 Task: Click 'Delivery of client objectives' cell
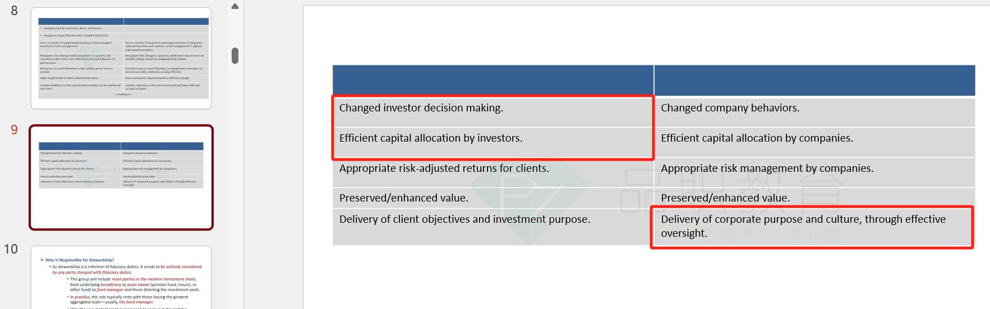point(492,227)
